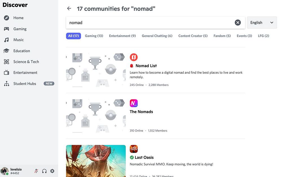
Task: Filter results by Content Creator (5)
Action: pyautogui.click(x=193, y=36)
